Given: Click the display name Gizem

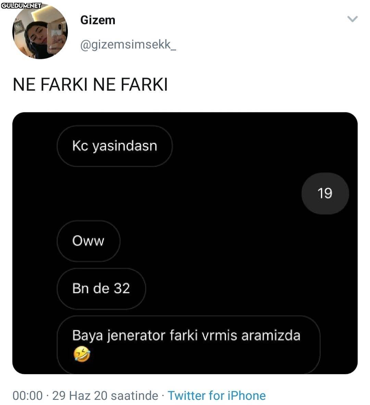Looking at the screenshot, I should 98,20.
